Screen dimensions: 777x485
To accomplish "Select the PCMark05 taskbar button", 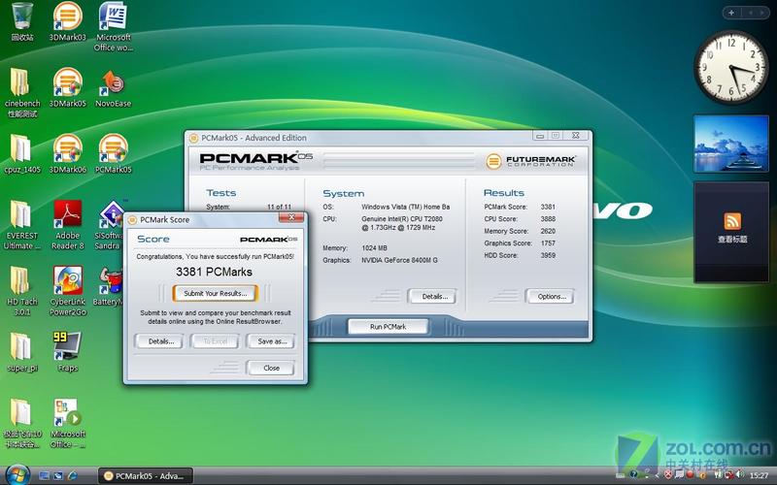I will tap(145, 476).
